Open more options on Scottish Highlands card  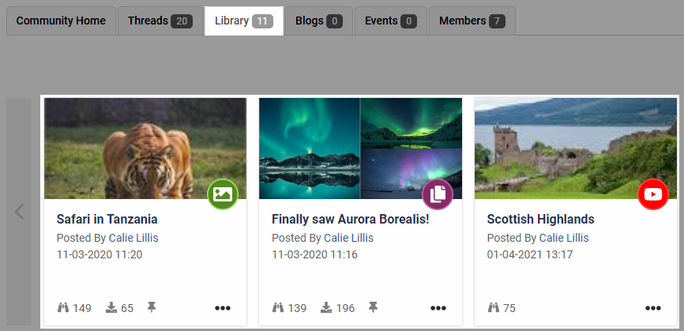[653, 308]
